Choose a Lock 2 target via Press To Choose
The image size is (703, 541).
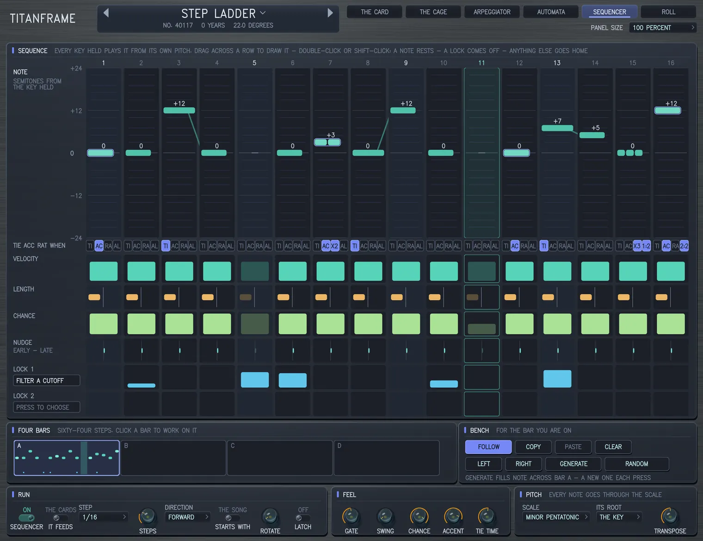tap(46, 407)
